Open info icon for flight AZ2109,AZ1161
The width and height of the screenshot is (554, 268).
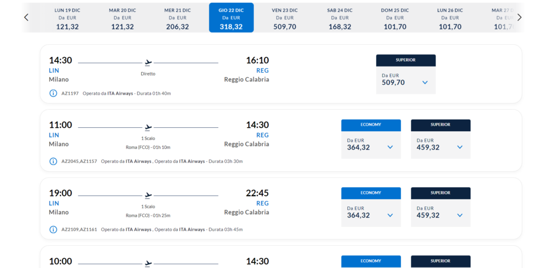coord(53,229)
